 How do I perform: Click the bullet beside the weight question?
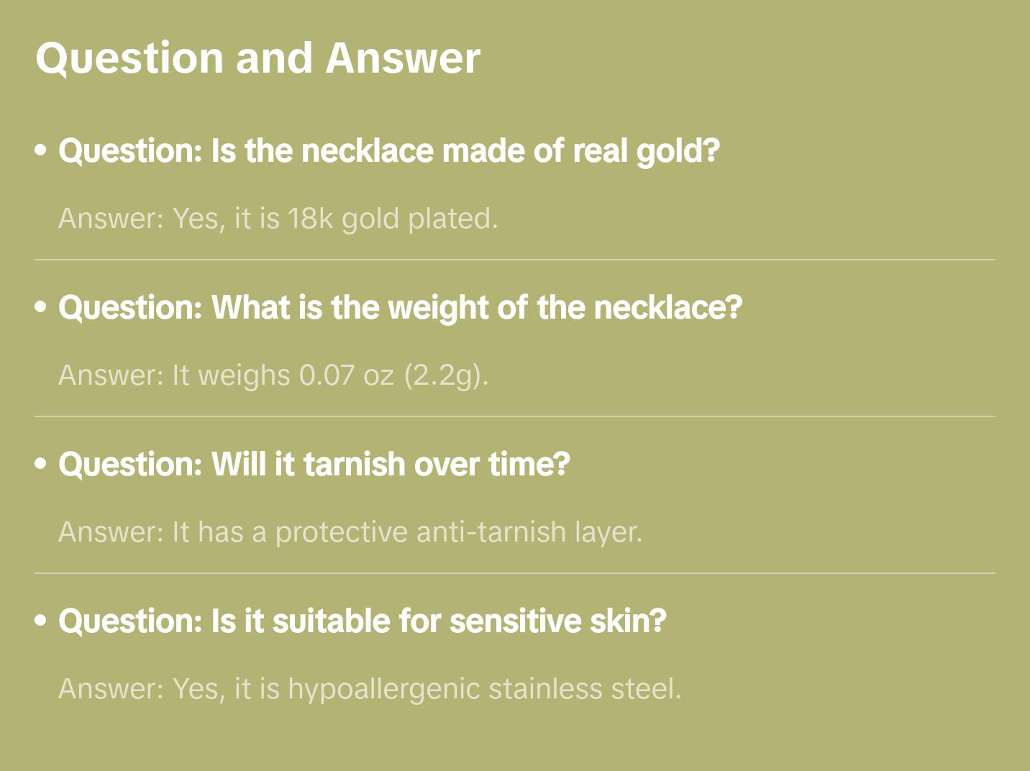click(x=41, y=308)
